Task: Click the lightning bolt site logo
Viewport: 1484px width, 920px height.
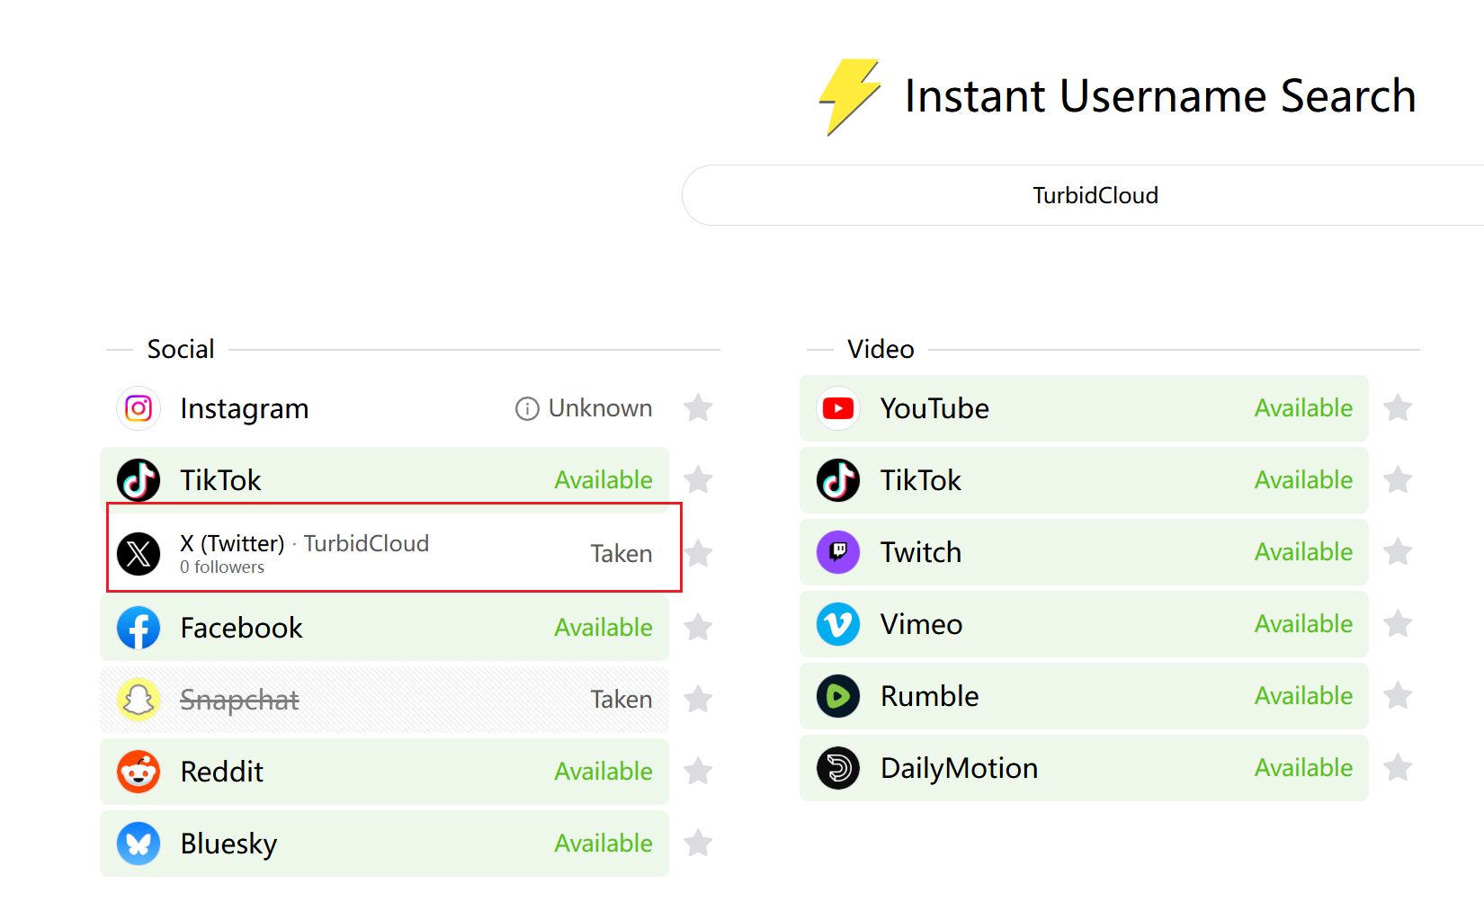Action: (x=848, y=96)
